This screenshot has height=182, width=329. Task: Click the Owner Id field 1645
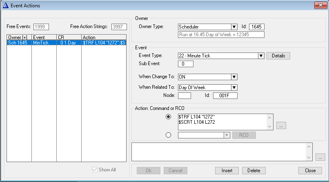257,27
